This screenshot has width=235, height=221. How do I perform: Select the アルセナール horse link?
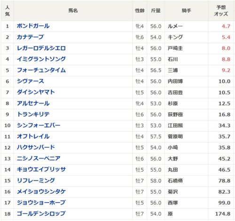click(x=33, y=103)
